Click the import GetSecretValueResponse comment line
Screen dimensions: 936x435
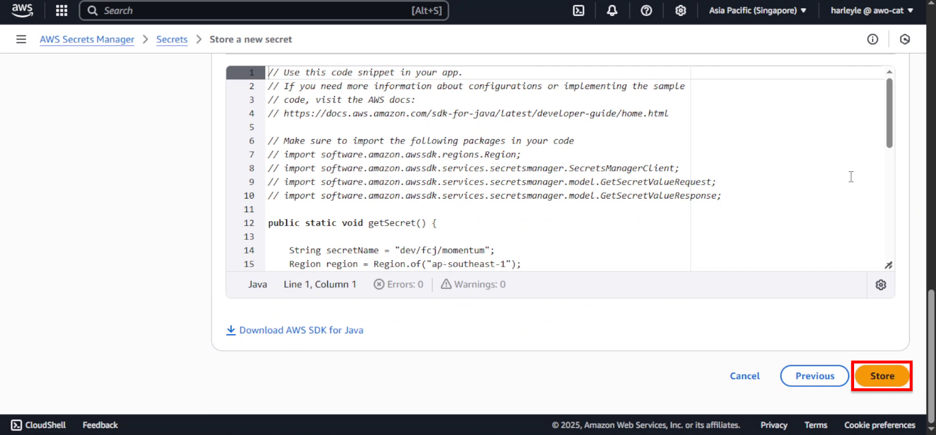[494, 195]
